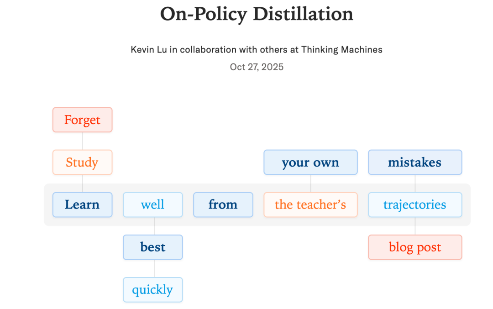Click the author name "Kevin Lu"
This screenshot has height=309, width=493.
point(149,50)
